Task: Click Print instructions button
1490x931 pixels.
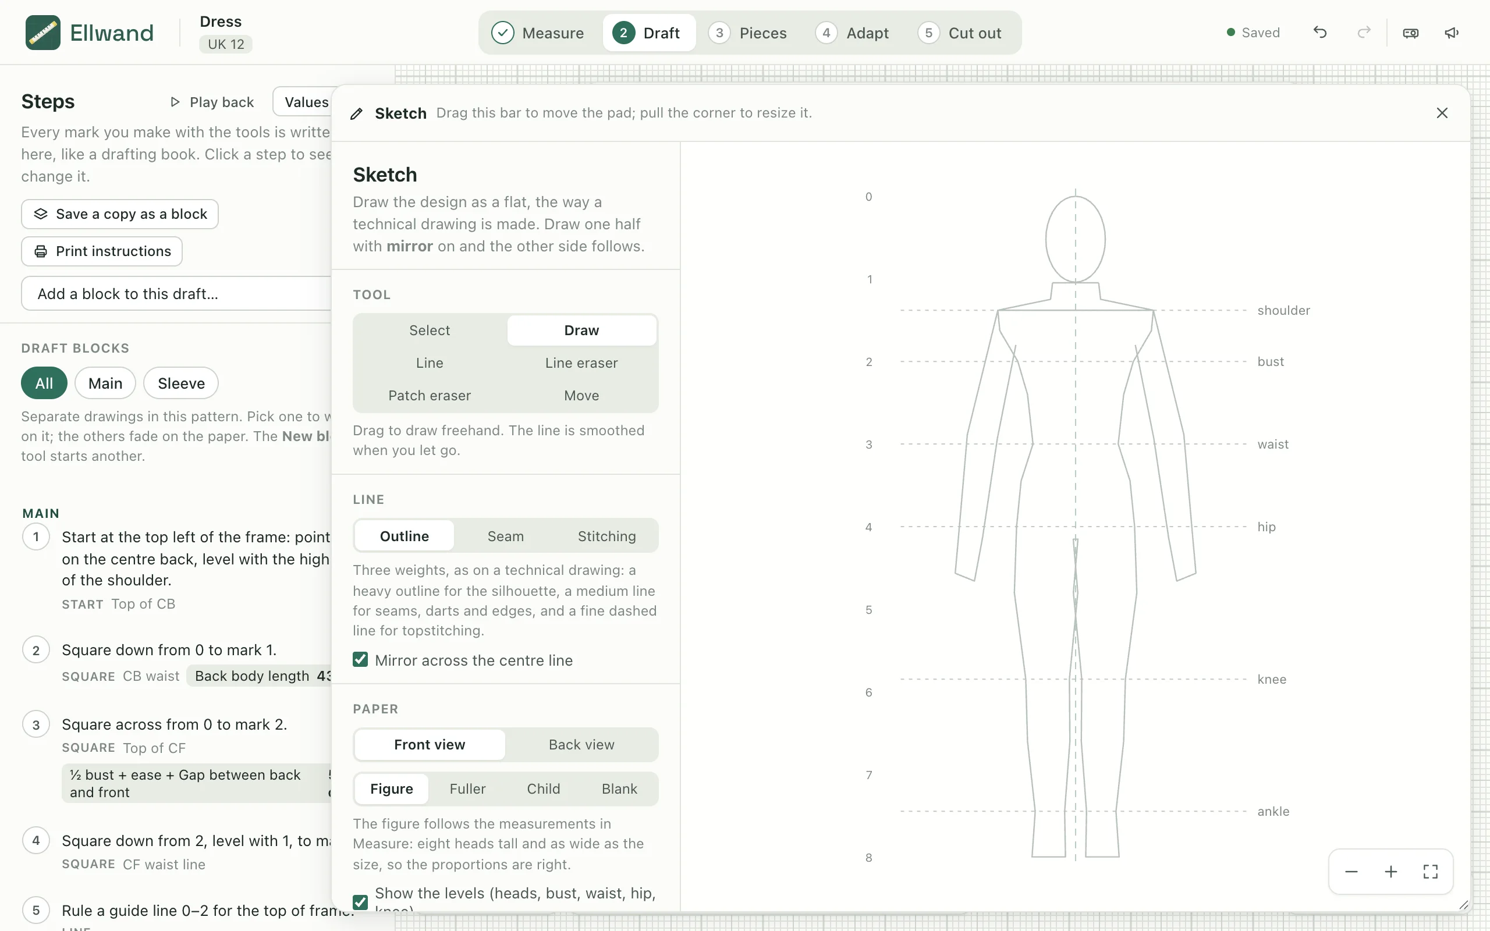Action: [x=102, y=251]
